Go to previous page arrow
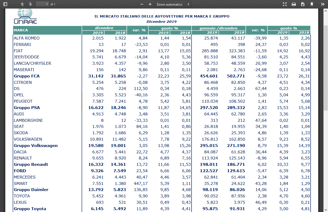328x212 pixels. [23, 4]
